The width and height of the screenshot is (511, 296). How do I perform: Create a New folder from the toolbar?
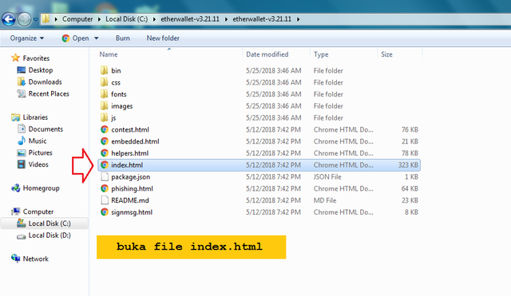pyautogui.click(x=163, y=38)
